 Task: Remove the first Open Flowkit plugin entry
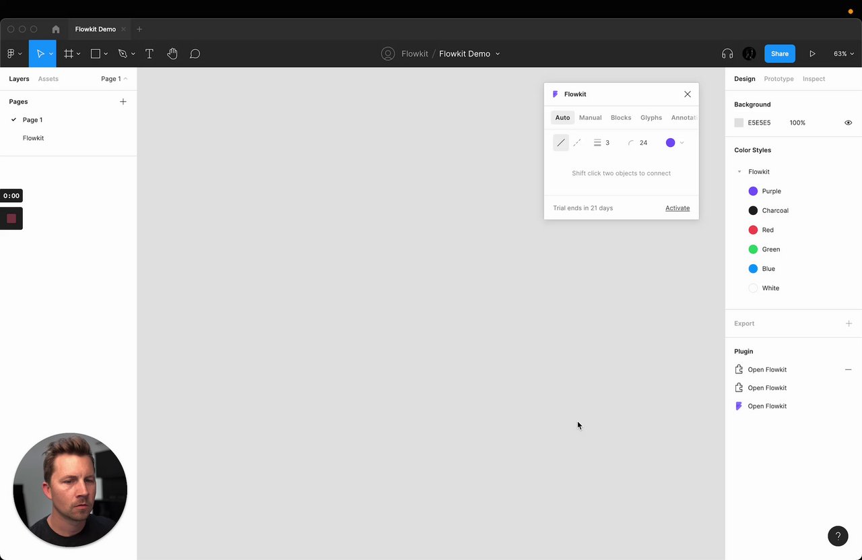849,370
